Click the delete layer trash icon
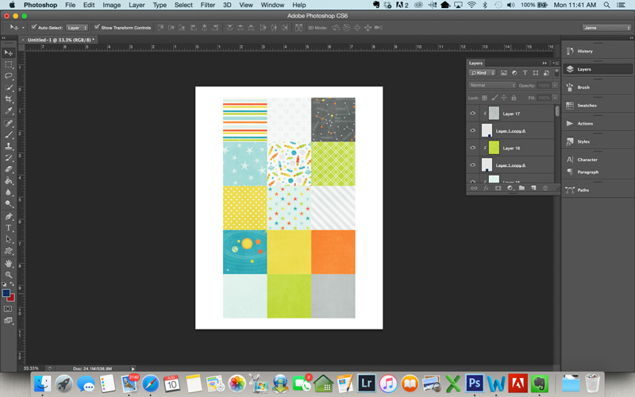Image resolution: width=635 pixels, height=397 pixels. [545, 188]
